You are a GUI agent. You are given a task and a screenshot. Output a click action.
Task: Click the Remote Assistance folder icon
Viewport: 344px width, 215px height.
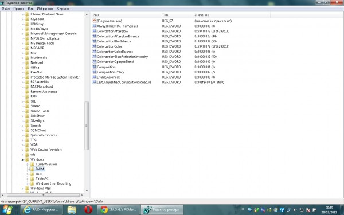27,92
